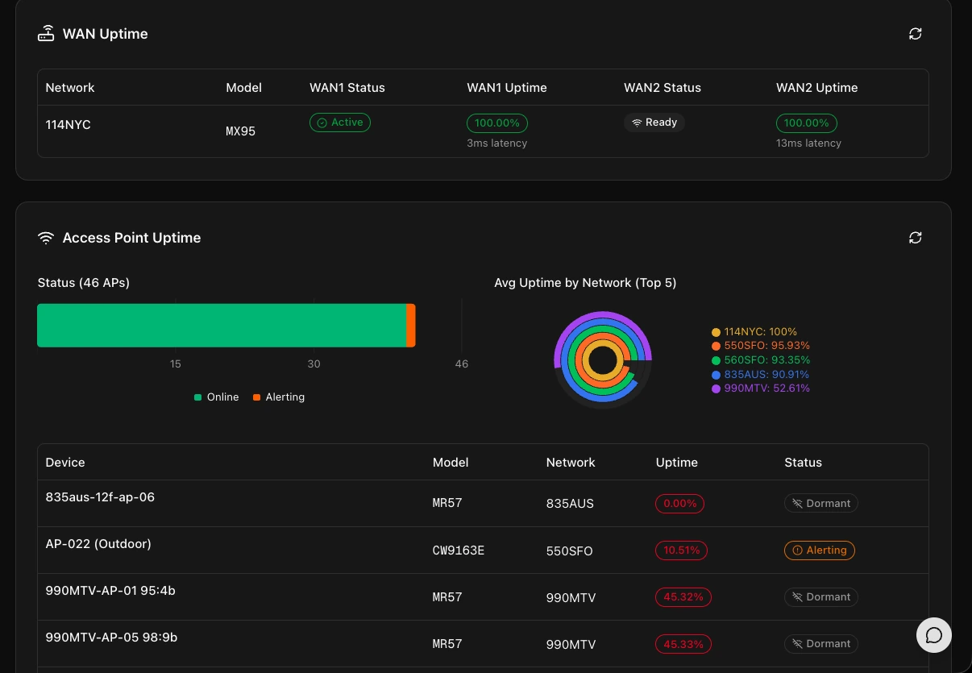Open device 990MTV-AP-01 95:4b
Screen dimensions: 972x673
pyautogui.click(x=110, y=591)
